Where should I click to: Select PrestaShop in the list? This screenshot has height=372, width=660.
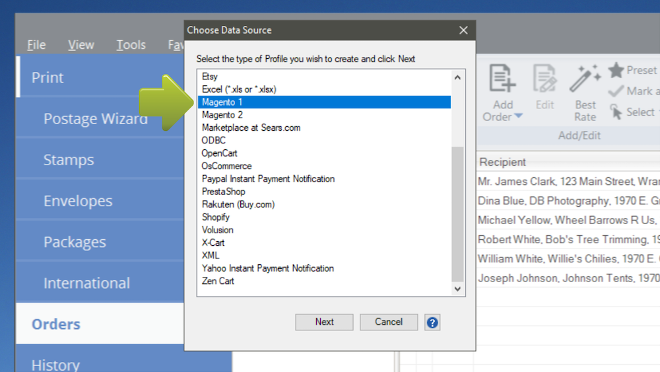pyautogui.click(x=324, y=191)
